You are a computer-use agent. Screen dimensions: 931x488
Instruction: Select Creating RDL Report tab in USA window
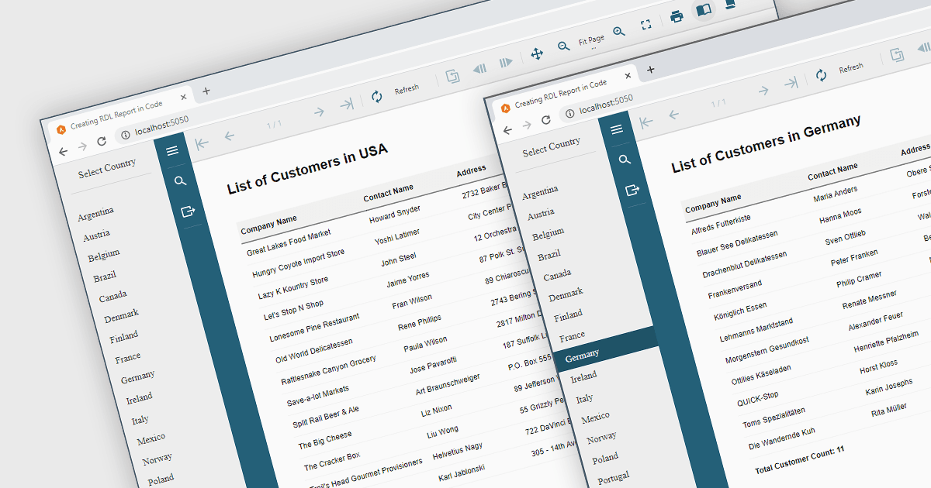coord(116,114)
